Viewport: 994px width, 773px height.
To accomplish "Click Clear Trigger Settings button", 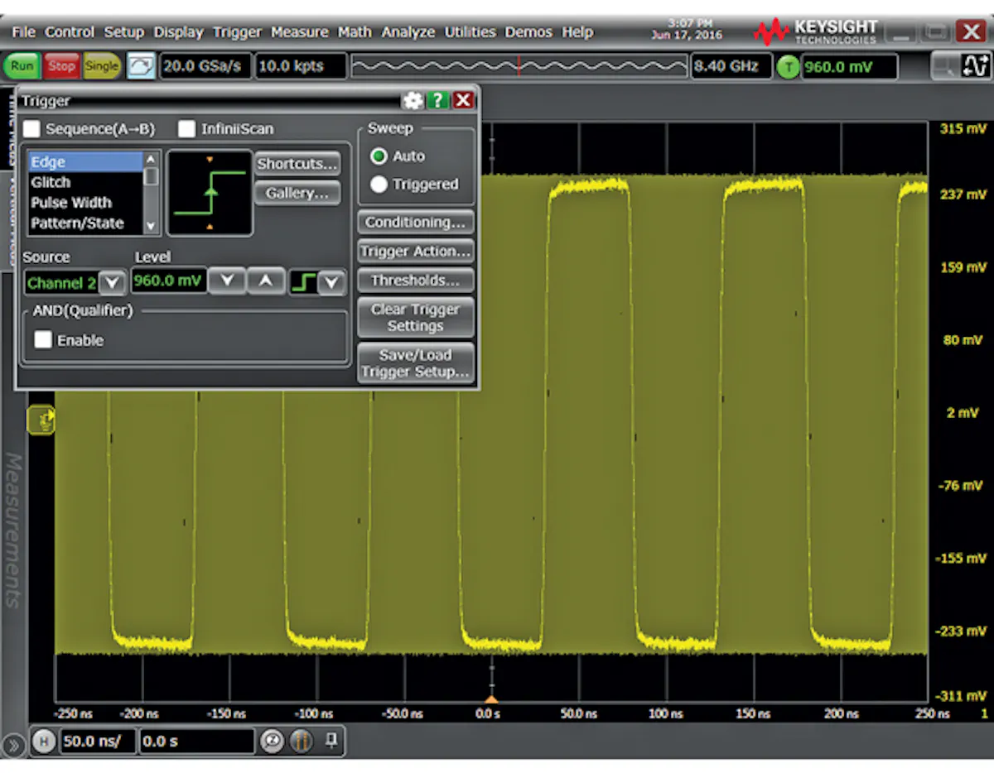I will 416,317.
